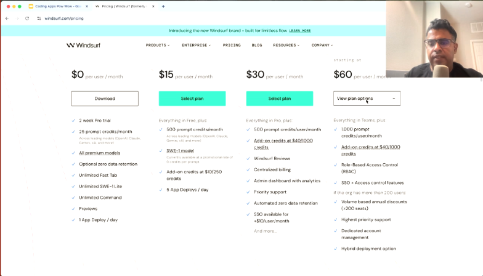
Task: Click the 1 App Deploy / day text
Action: [x=99, y=220]
